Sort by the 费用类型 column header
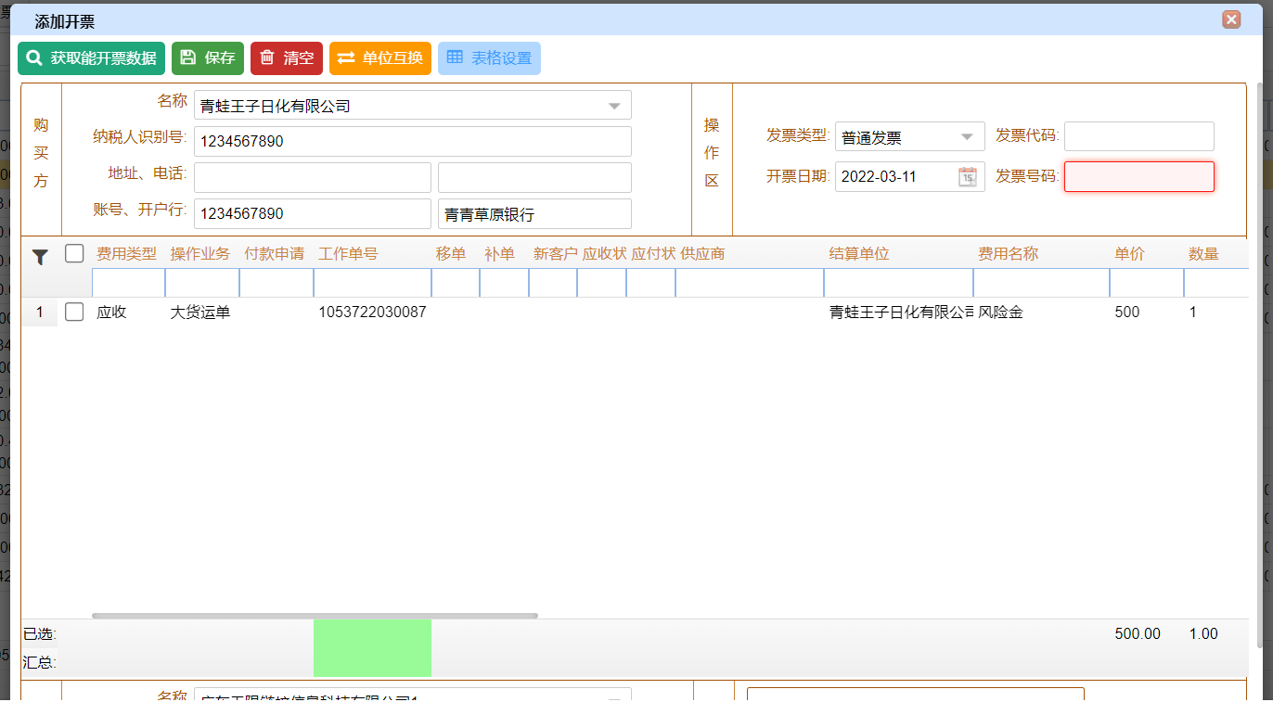 pyautogui.click(x=126, y=254)
